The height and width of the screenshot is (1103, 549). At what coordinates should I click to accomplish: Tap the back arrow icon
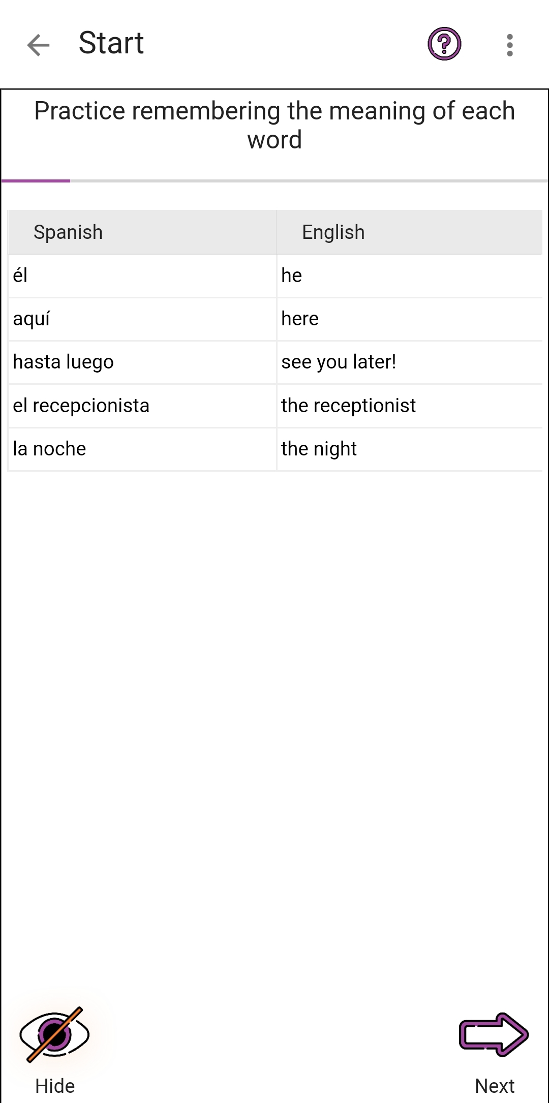point(38,45)
